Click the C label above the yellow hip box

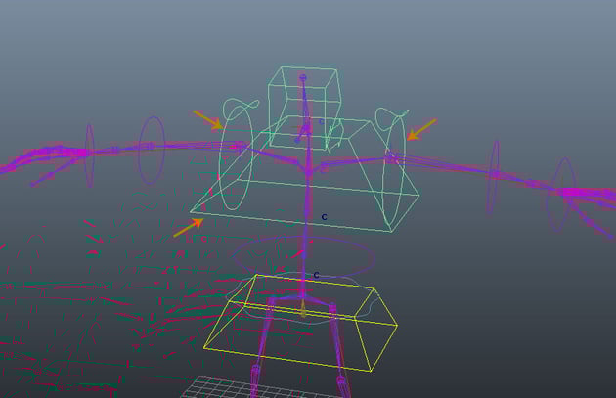tap(316, 275)
